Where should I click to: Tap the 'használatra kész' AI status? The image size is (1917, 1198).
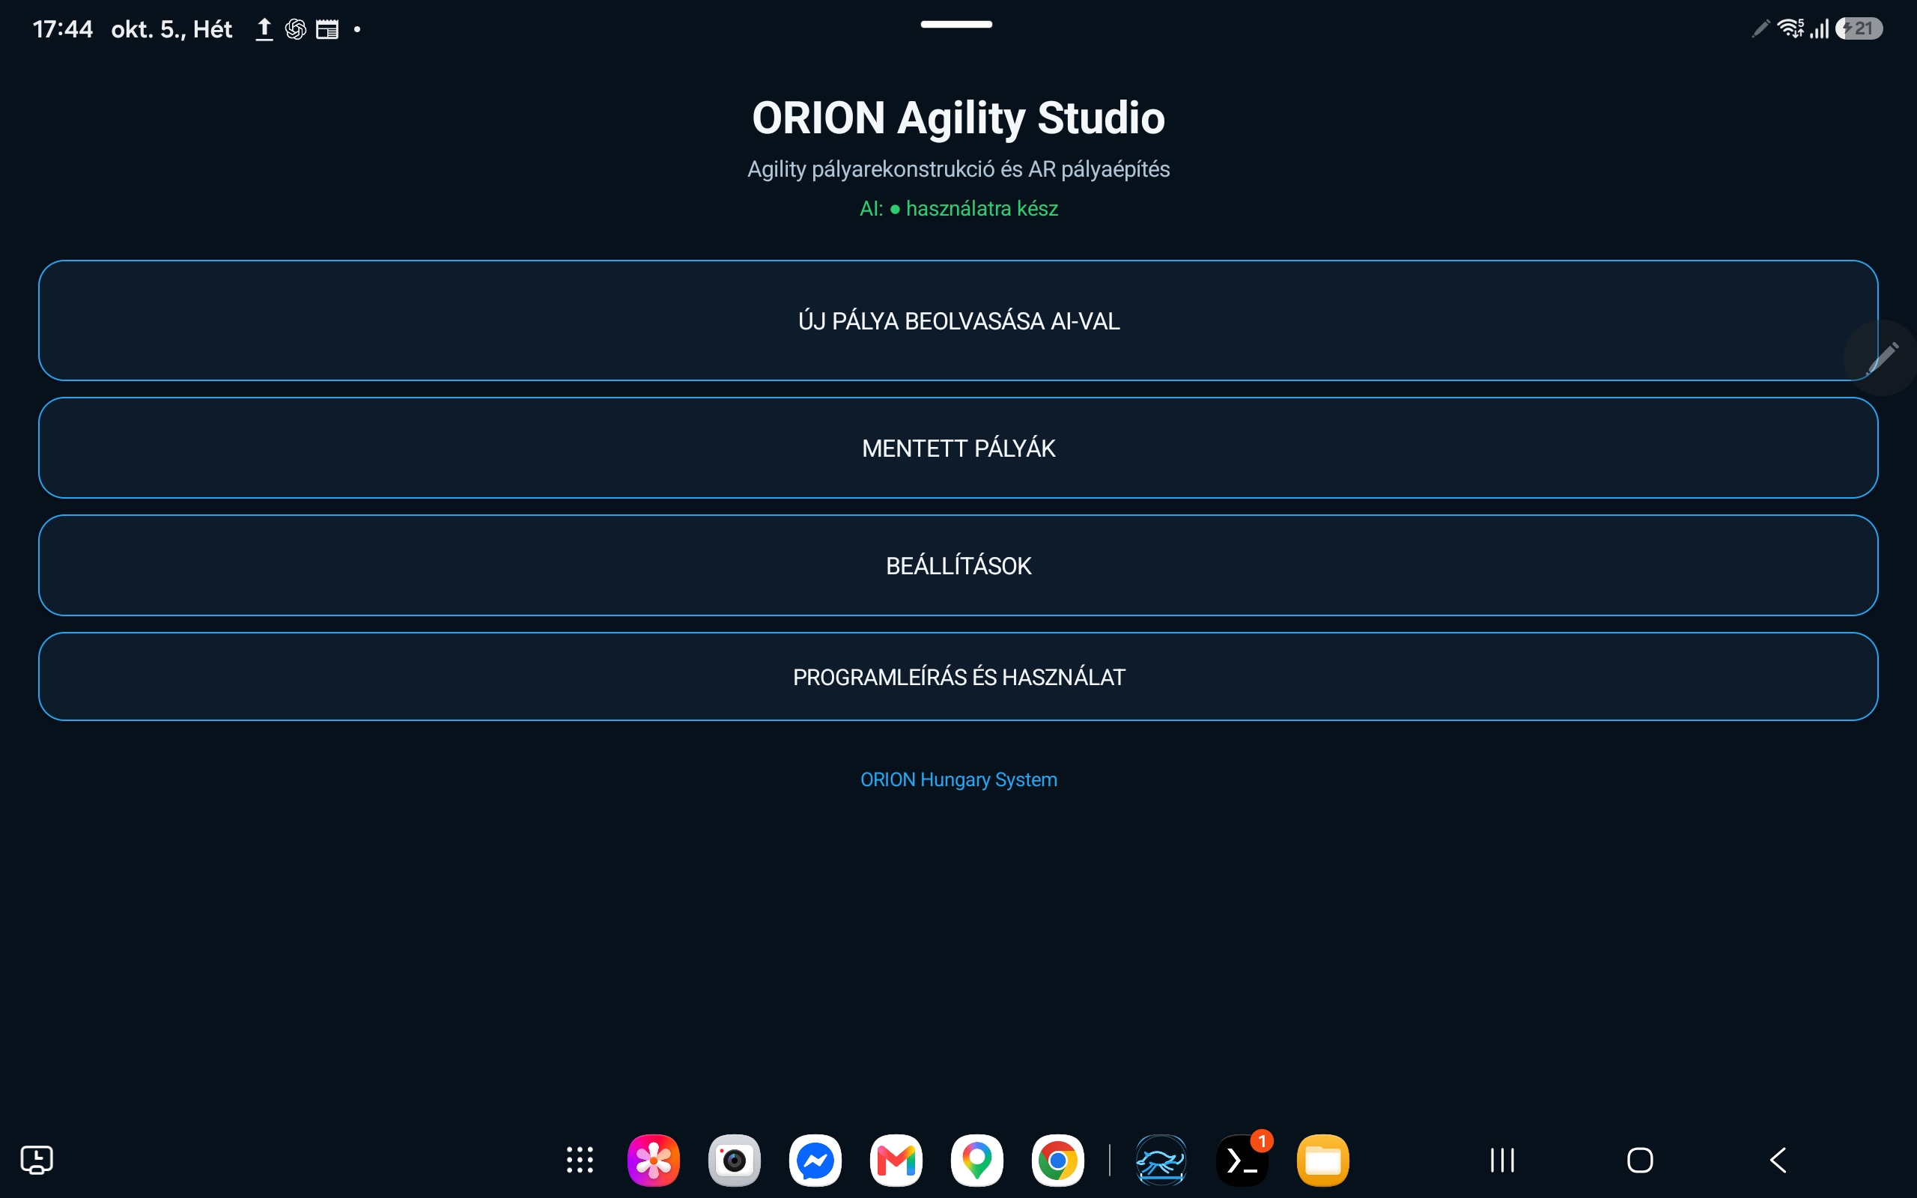pos(982,208)
